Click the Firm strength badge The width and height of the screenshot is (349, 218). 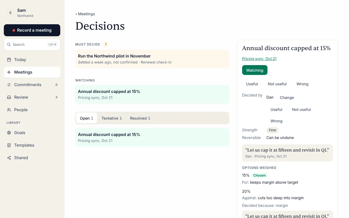click(x=272, y=130)
